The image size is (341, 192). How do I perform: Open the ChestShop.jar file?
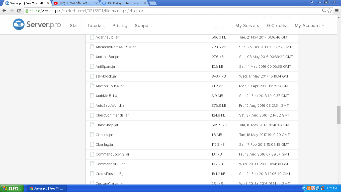pyautogui.click(x=107, y=125)
